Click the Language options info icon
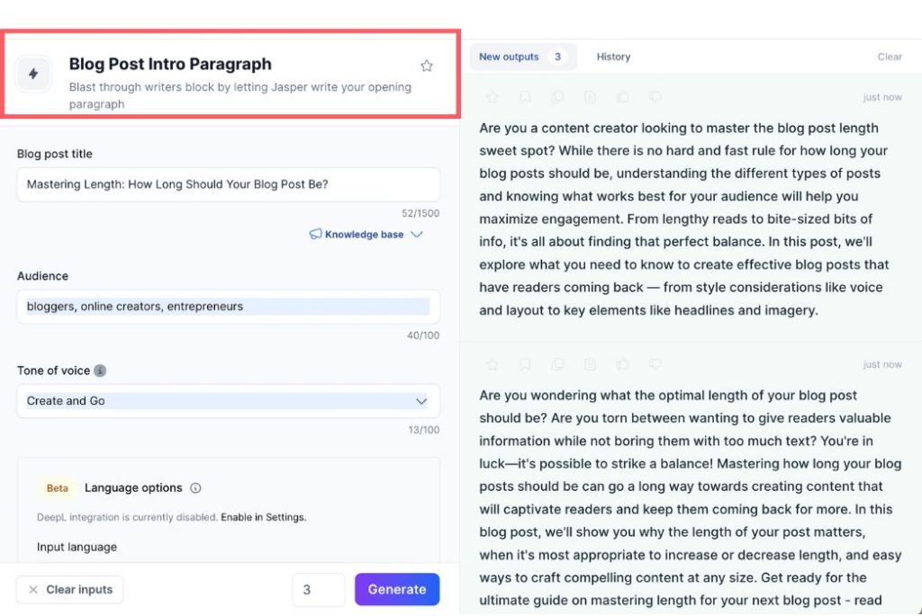 click(195, 488)
